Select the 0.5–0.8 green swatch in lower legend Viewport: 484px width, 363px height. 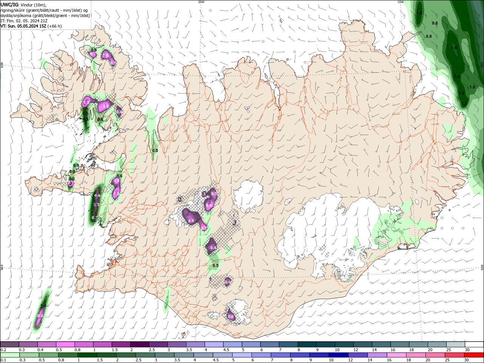click(x=48, y=355)
